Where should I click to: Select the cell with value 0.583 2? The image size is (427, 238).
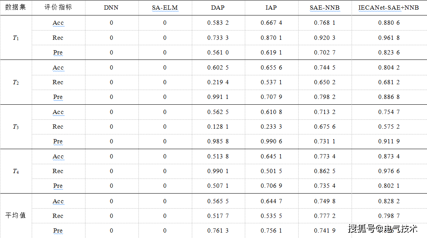218,23
